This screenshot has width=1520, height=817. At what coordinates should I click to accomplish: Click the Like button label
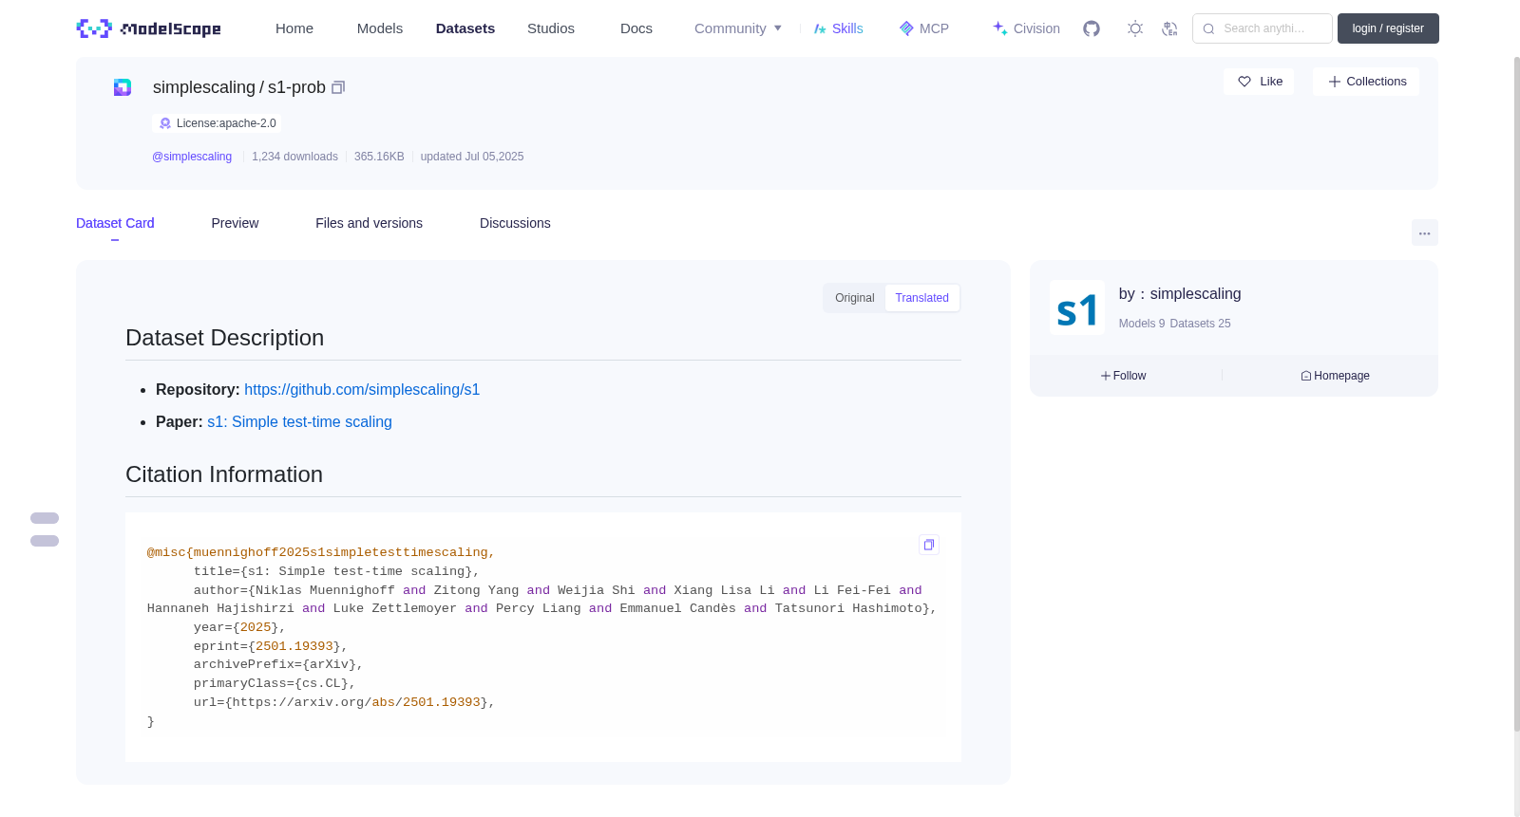point(1271,82)
